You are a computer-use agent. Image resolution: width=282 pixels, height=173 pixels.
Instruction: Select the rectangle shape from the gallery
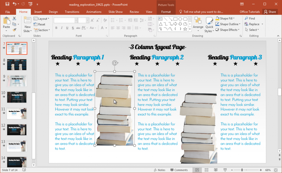[175, 19]
